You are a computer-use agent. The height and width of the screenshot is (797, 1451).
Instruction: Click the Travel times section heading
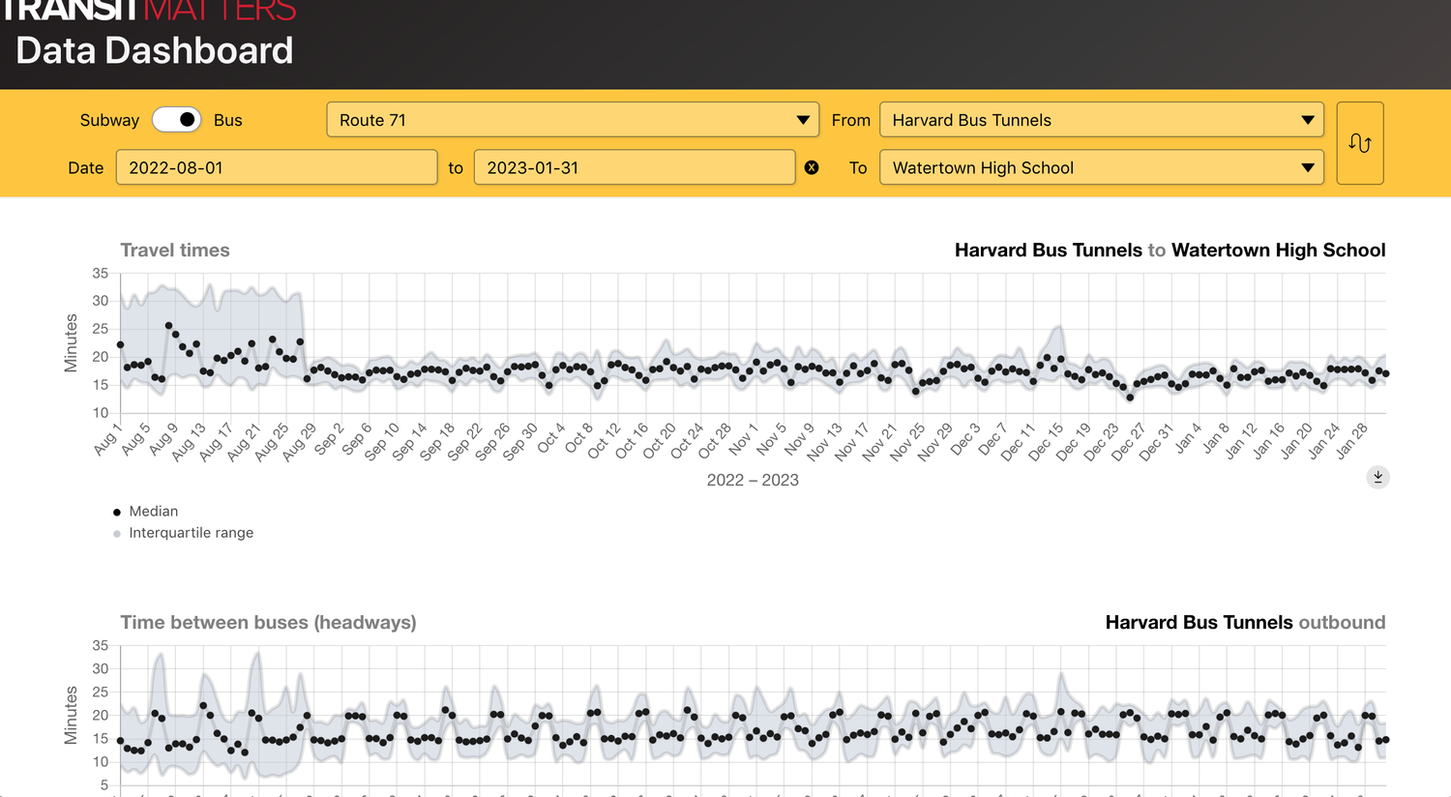174,250
